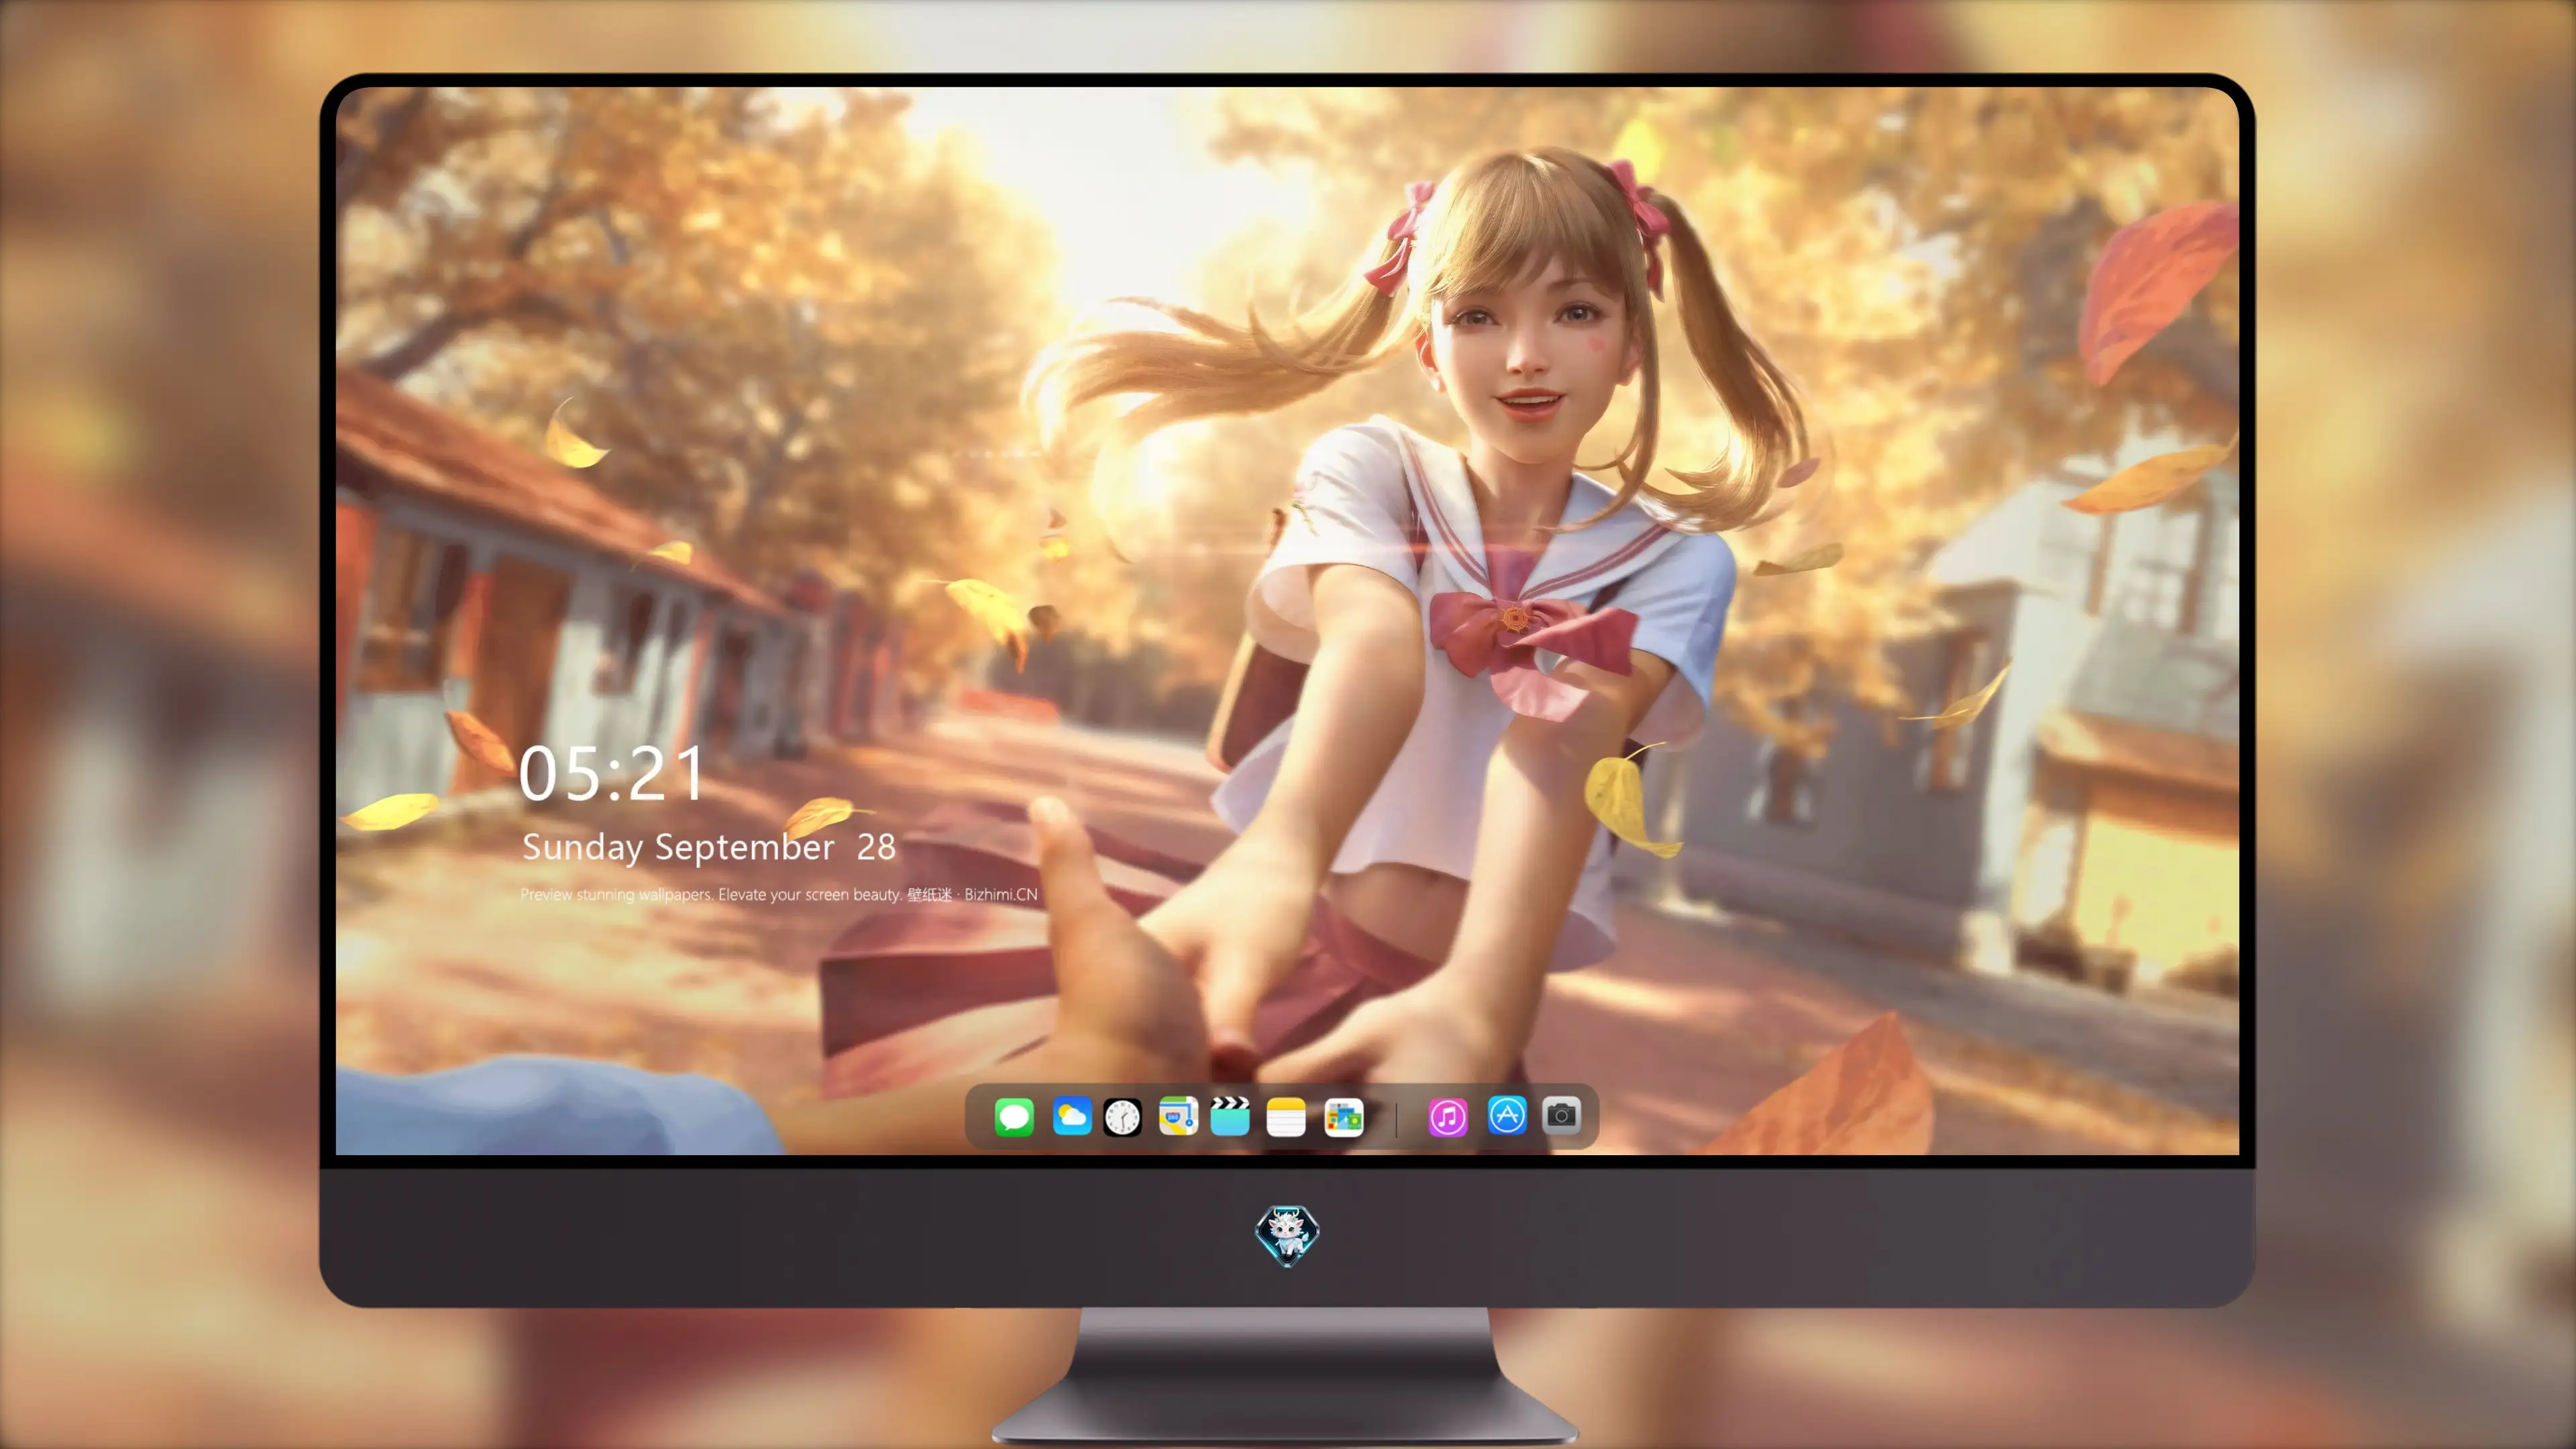Launch the Weather app from the dock

click(1071, 1116)
